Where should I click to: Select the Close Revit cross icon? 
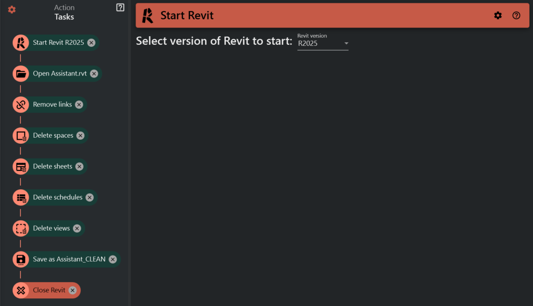20,290
